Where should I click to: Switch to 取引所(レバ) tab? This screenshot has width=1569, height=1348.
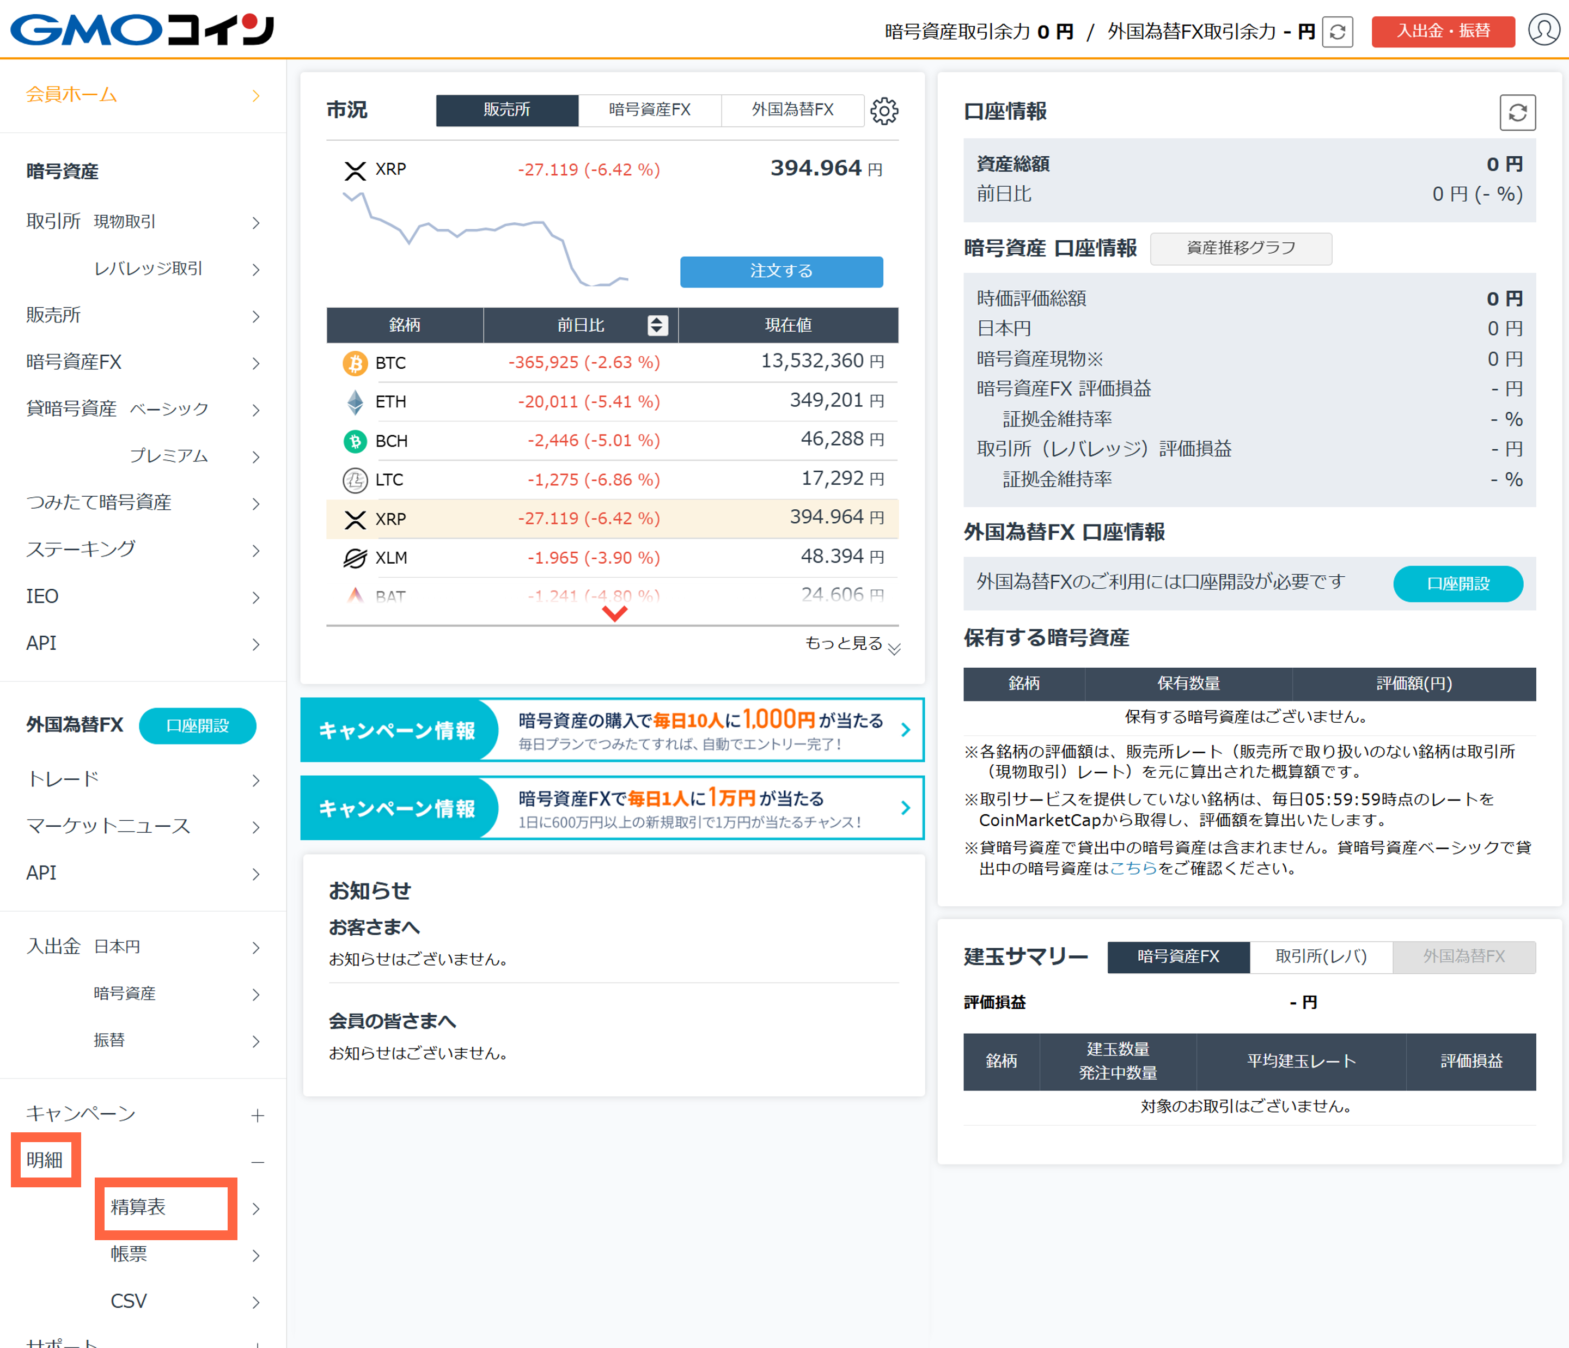tap(1321, 957)
